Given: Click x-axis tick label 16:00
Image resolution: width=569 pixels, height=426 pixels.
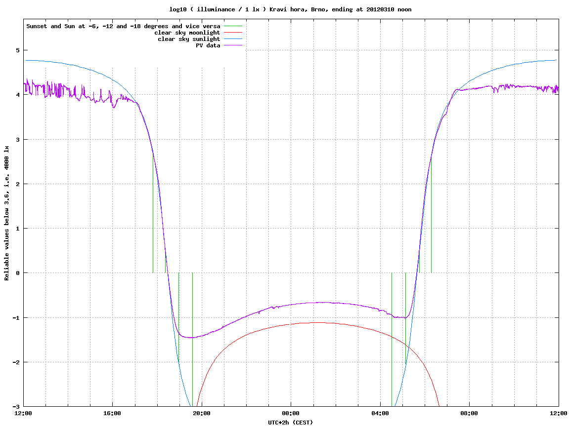Looking at the screenshot, I should pos(113,413).
